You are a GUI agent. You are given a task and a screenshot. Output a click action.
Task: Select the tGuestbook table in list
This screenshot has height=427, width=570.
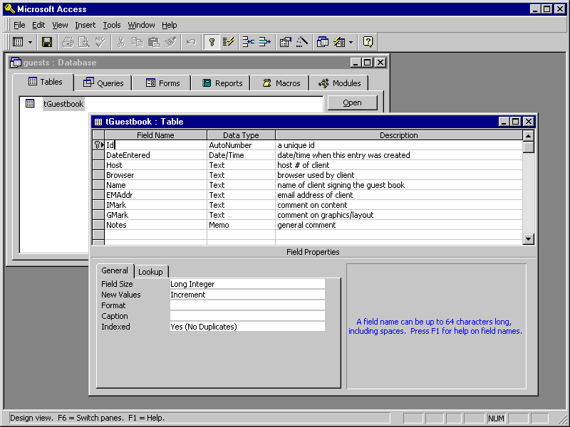(x=63, y=104)
